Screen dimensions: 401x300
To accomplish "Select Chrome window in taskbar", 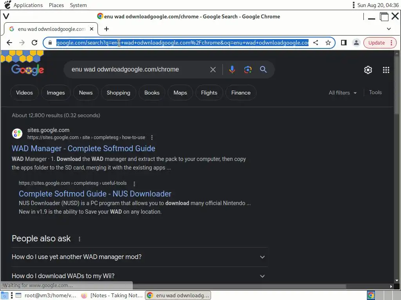I will 179,295.
